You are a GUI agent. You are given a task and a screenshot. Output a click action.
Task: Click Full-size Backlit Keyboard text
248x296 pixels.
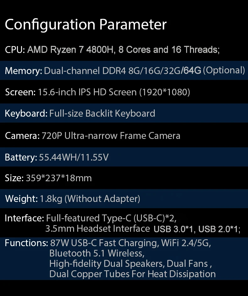tap(102, 113)
